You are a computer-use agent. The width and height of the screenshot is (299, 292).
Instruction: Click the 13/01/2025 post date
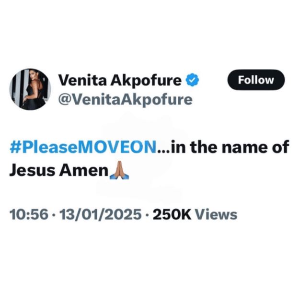coord(101,214)
